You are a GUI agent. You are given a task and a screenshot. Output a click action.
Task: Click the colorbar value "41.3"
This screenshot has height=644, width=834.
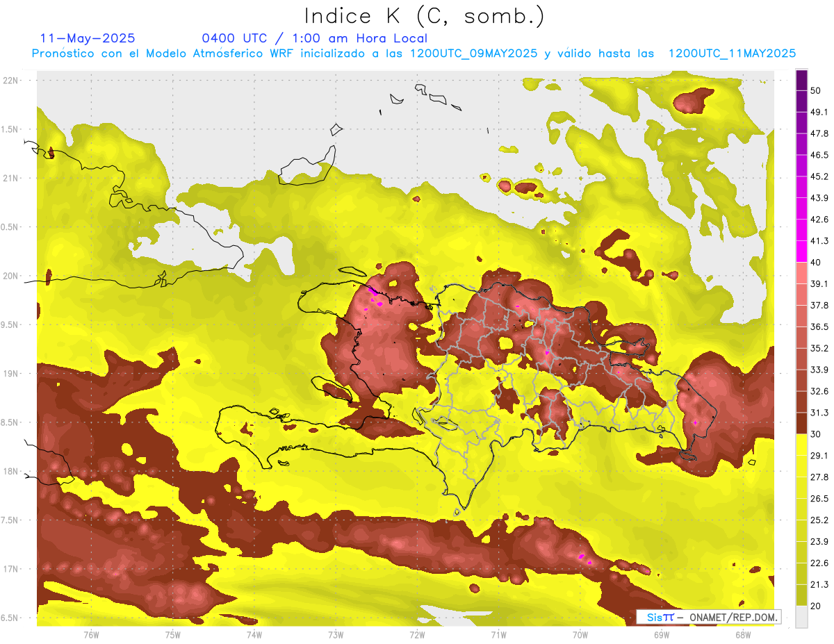point(819,241)
